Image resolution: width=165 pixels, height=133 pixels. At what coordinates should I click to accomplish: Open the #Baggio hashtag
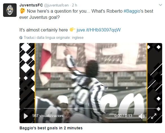coord(132,11)
